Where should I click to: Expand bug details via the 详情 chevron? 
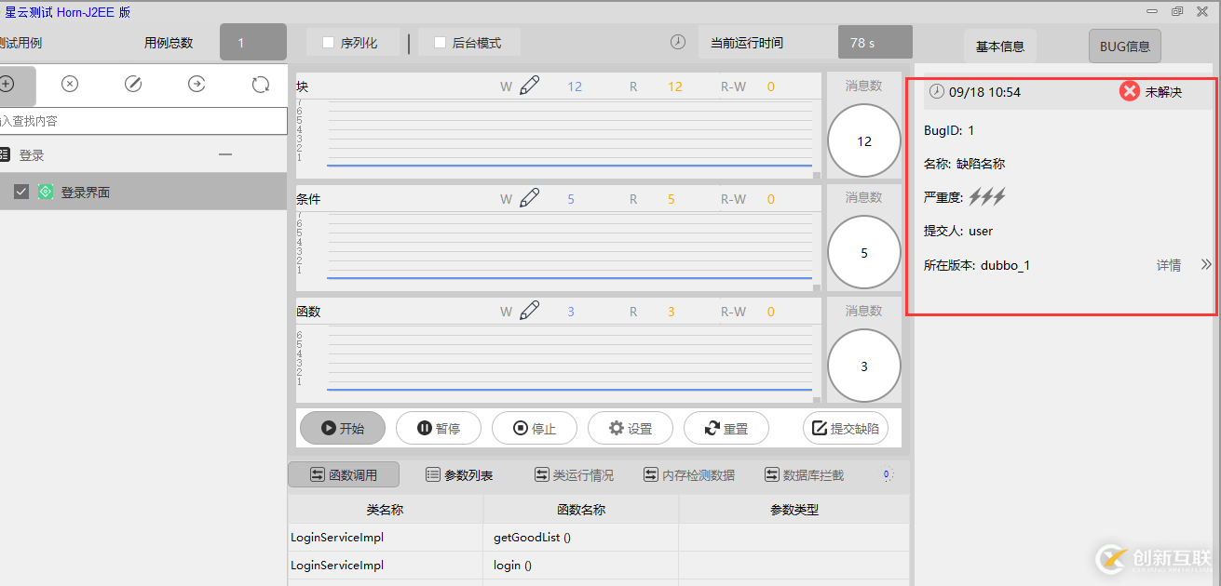pos(1206,264)
